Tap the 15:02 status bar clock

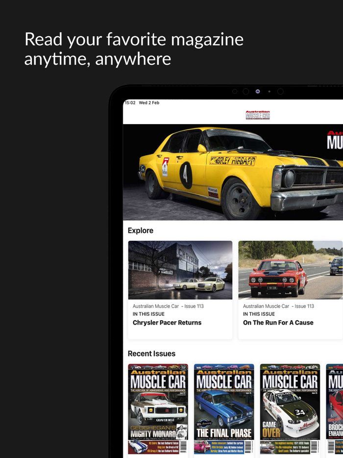pyautogui.click(x=130, y=102)
